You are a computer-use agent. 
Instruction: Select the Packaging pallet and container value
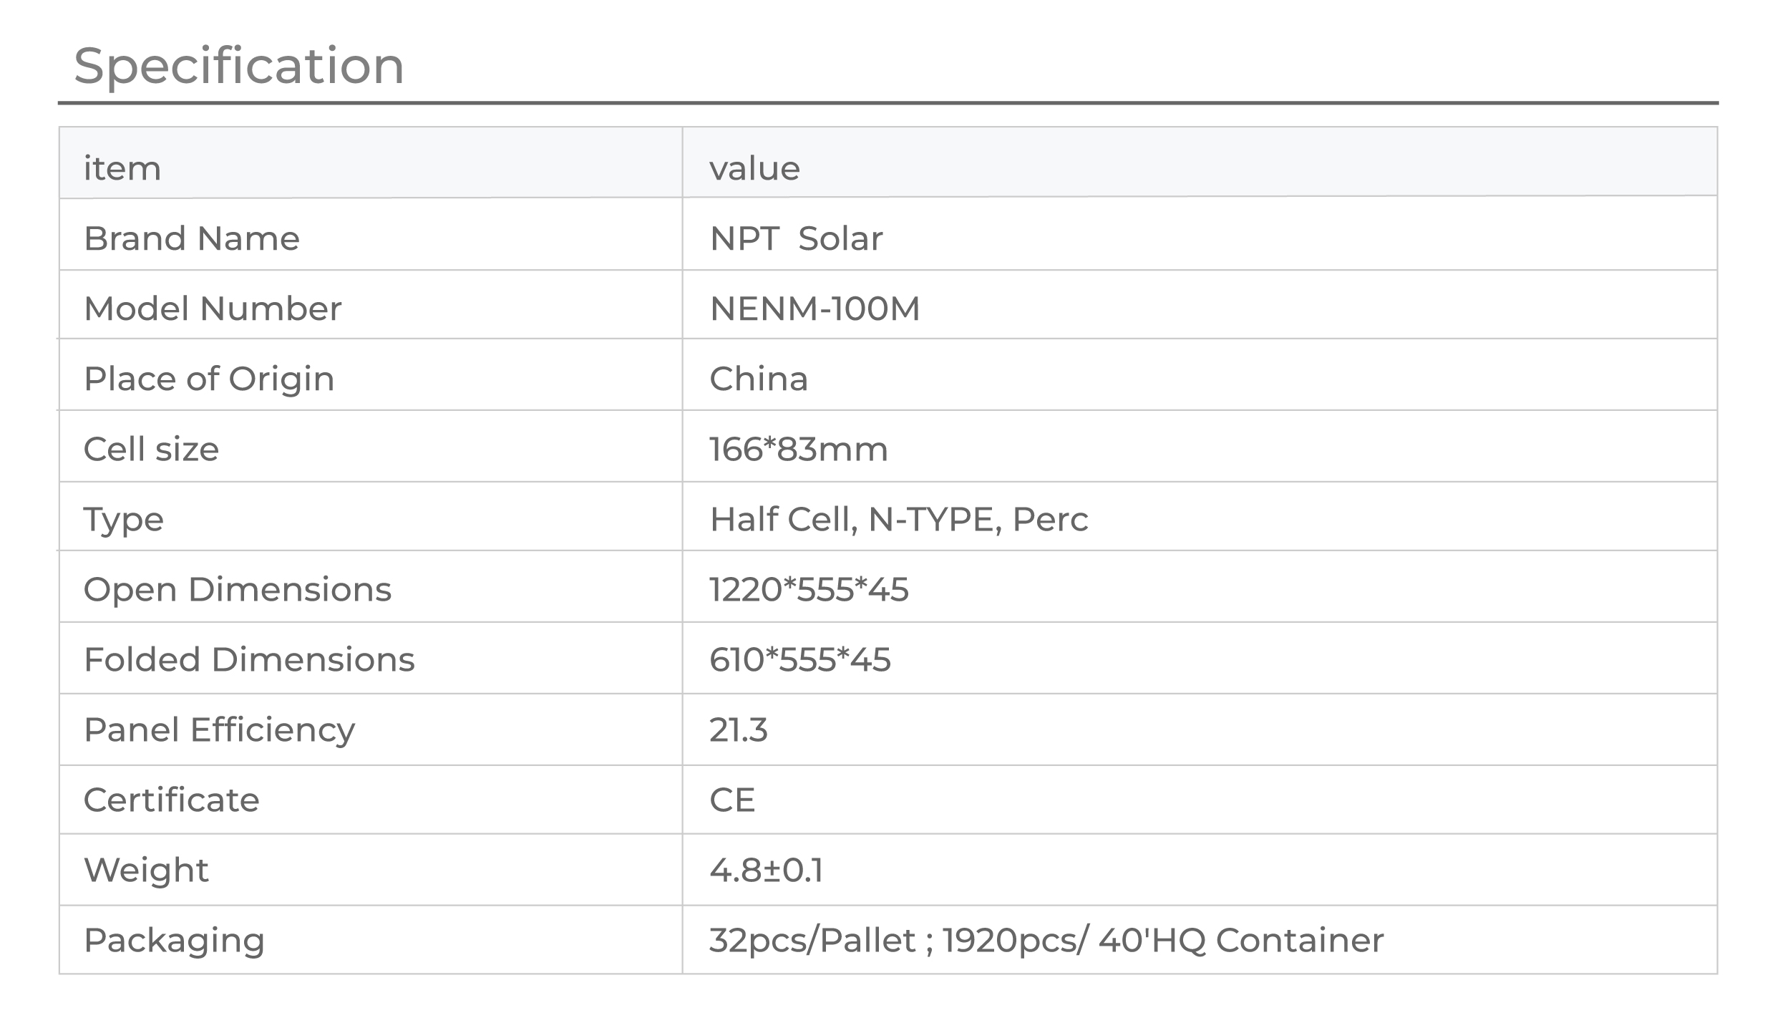coord(1046,940)
